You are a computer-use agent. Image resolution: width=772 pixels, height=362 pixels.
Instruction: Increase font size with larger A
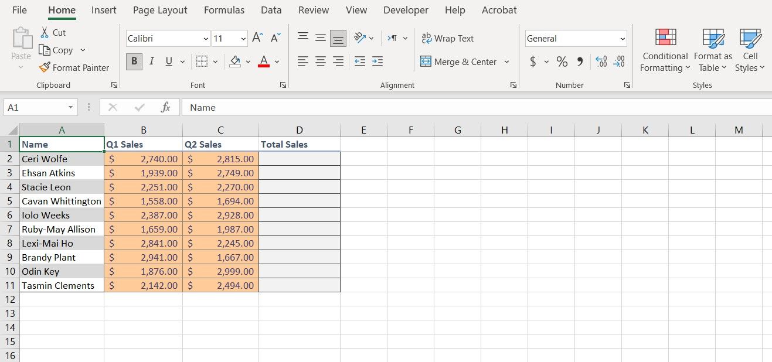coord(257,38)
